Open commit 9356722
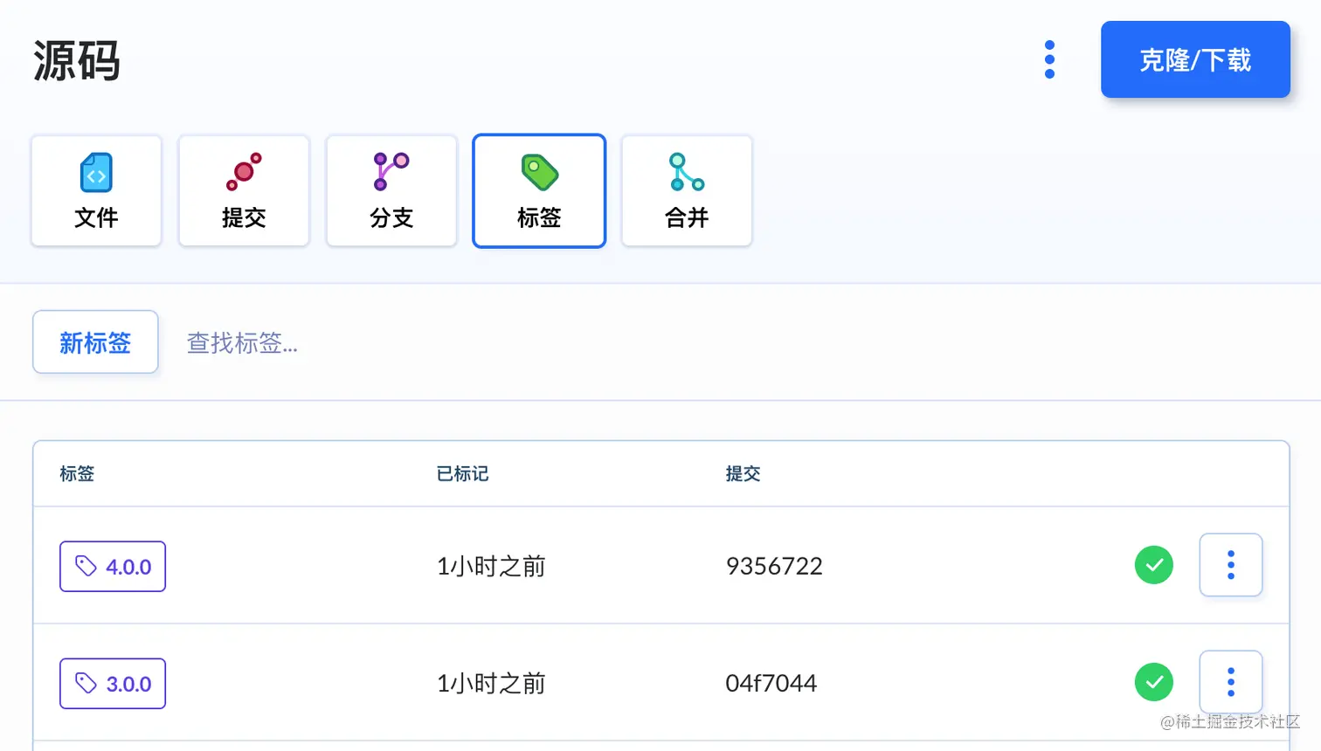 pyautogui.click(x=774, y=566)
